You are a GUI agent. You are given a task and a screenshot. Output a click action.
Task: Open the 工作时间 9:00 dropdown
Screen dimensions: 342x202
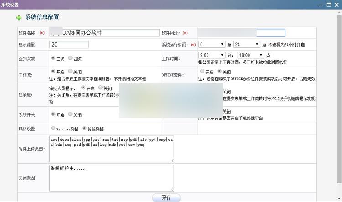(x=212, y=55)
